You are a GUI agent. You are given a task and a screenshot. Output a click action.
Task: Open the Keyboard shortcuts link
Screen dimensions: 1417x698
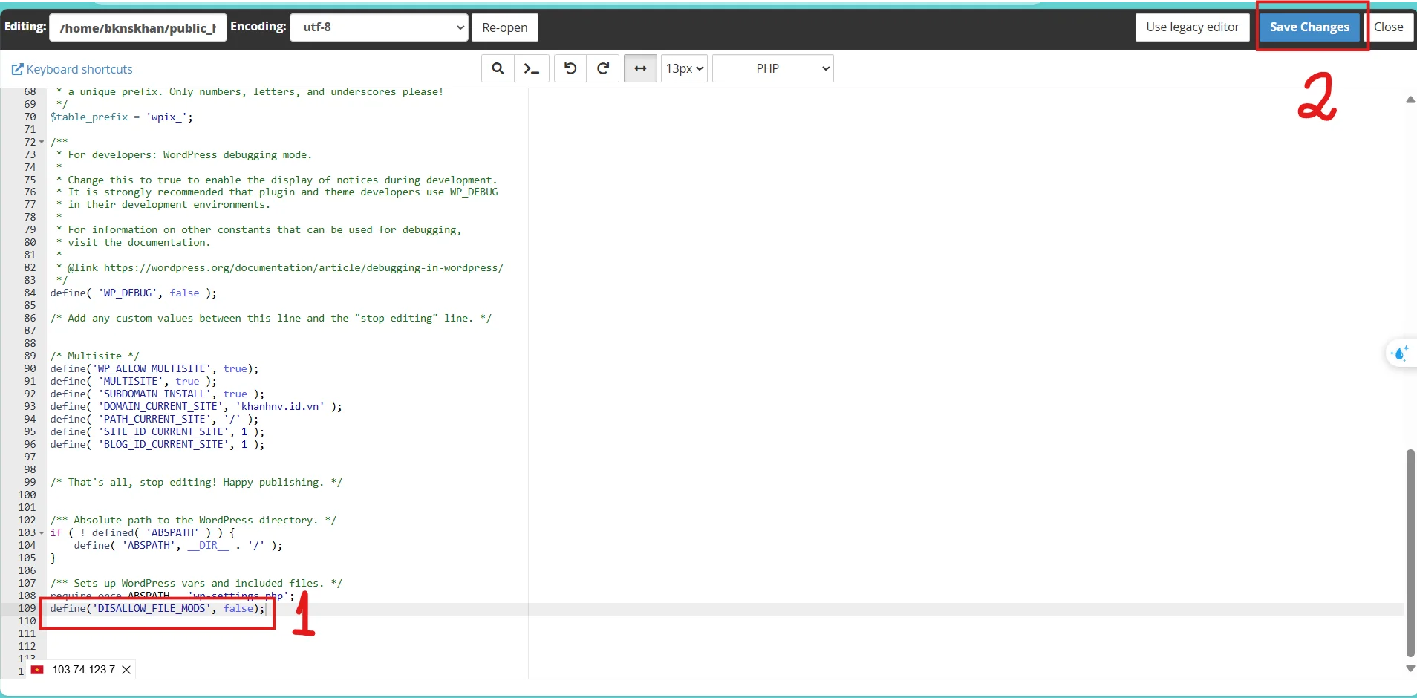[79, 69]
